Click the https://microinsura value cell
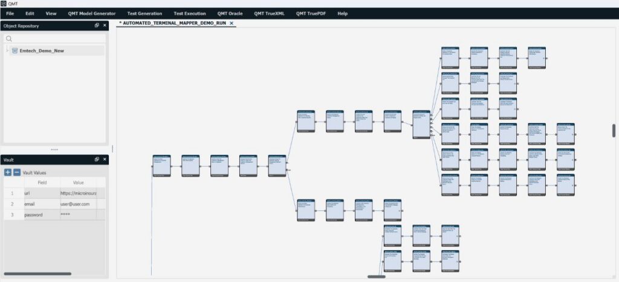This screenshot has width=619, height=282. pos(78,193)
